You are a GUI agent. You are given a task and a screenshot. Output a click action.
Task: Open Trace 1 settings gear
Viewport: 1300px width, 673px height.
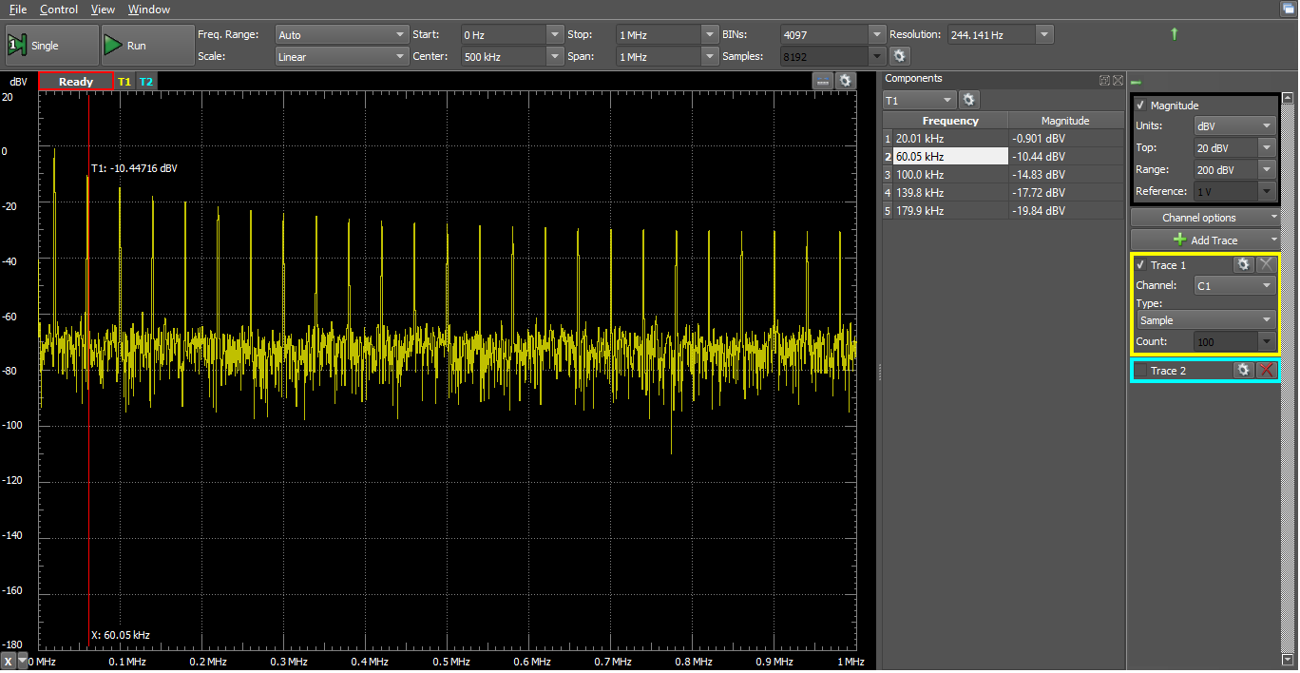click(x=1243, y=264)
